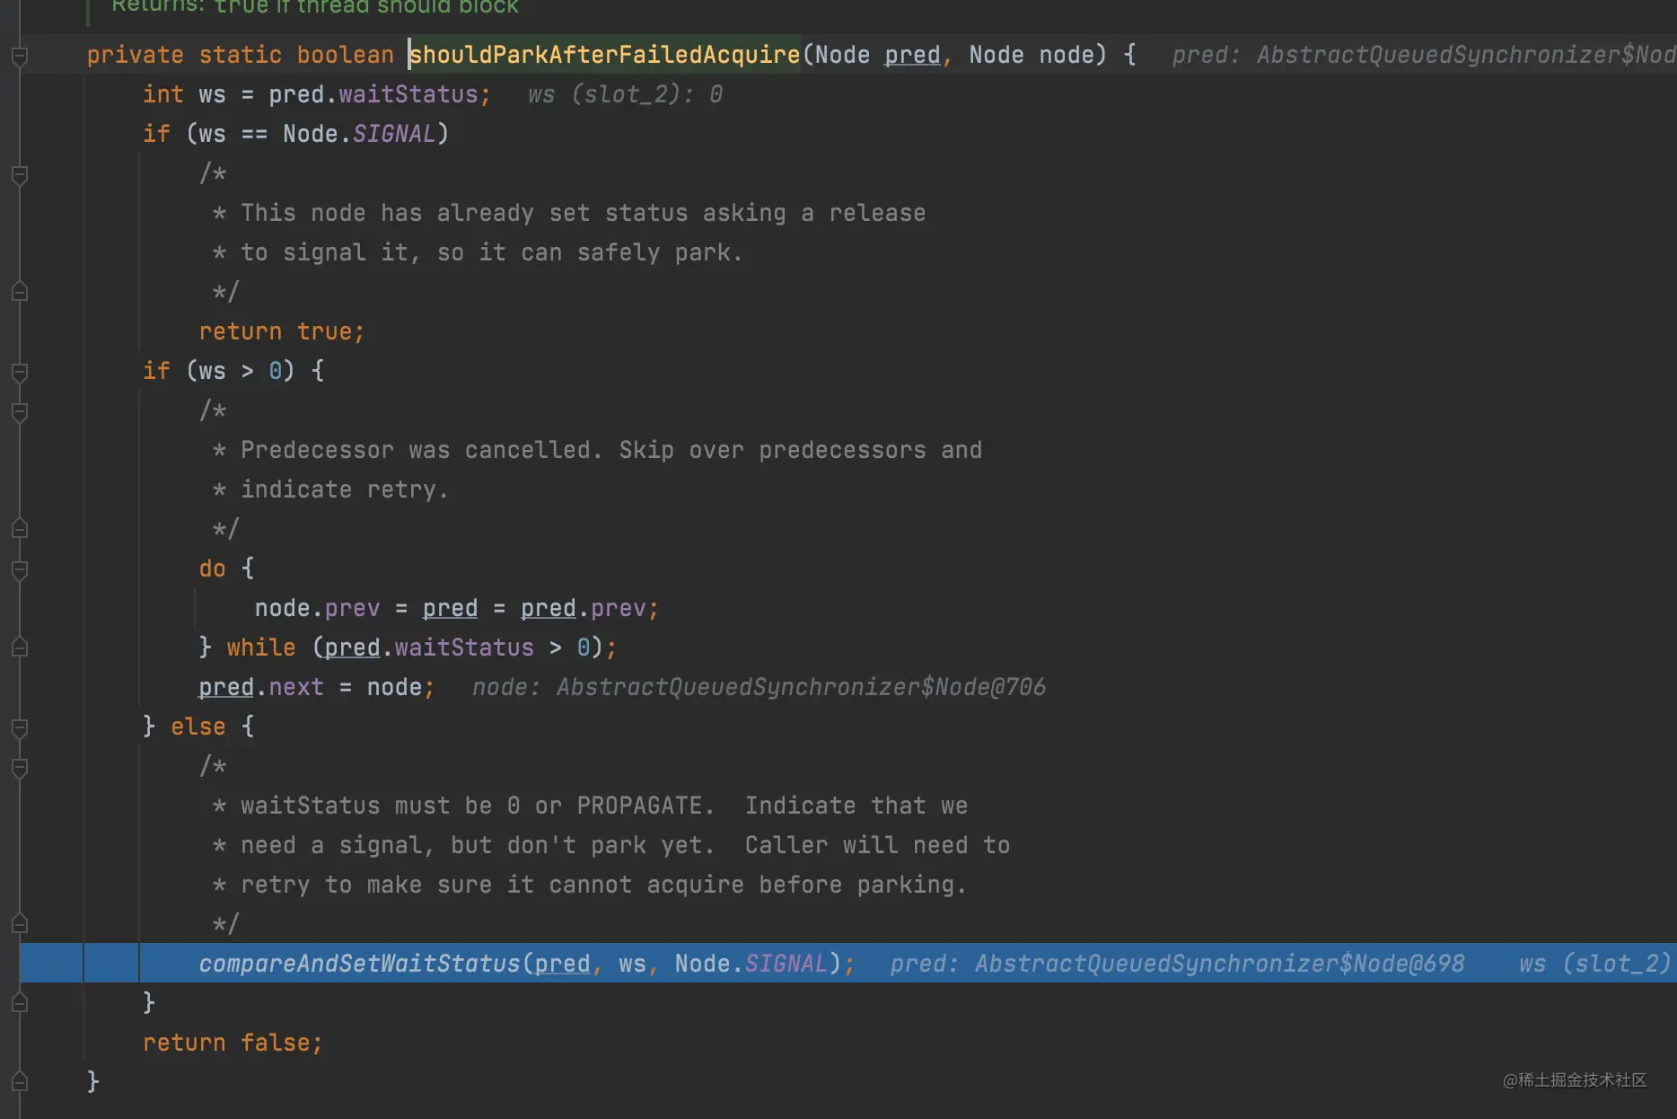Click the method's closing brace fold marker
Image resolution: width=1677 pixels, height=1119 pixels.
coord(20,1081)
